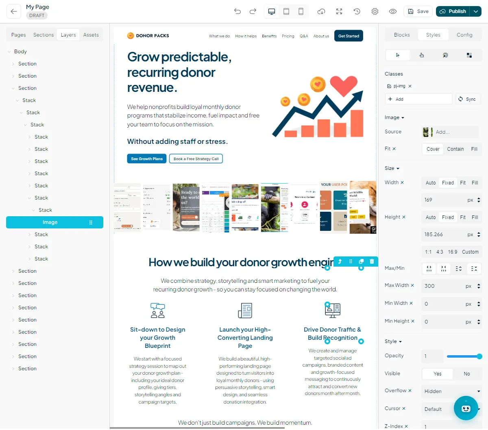This screenshot has width=488, height=430.
Task: Set image Fit to Contain
Action: pos(455,149)
